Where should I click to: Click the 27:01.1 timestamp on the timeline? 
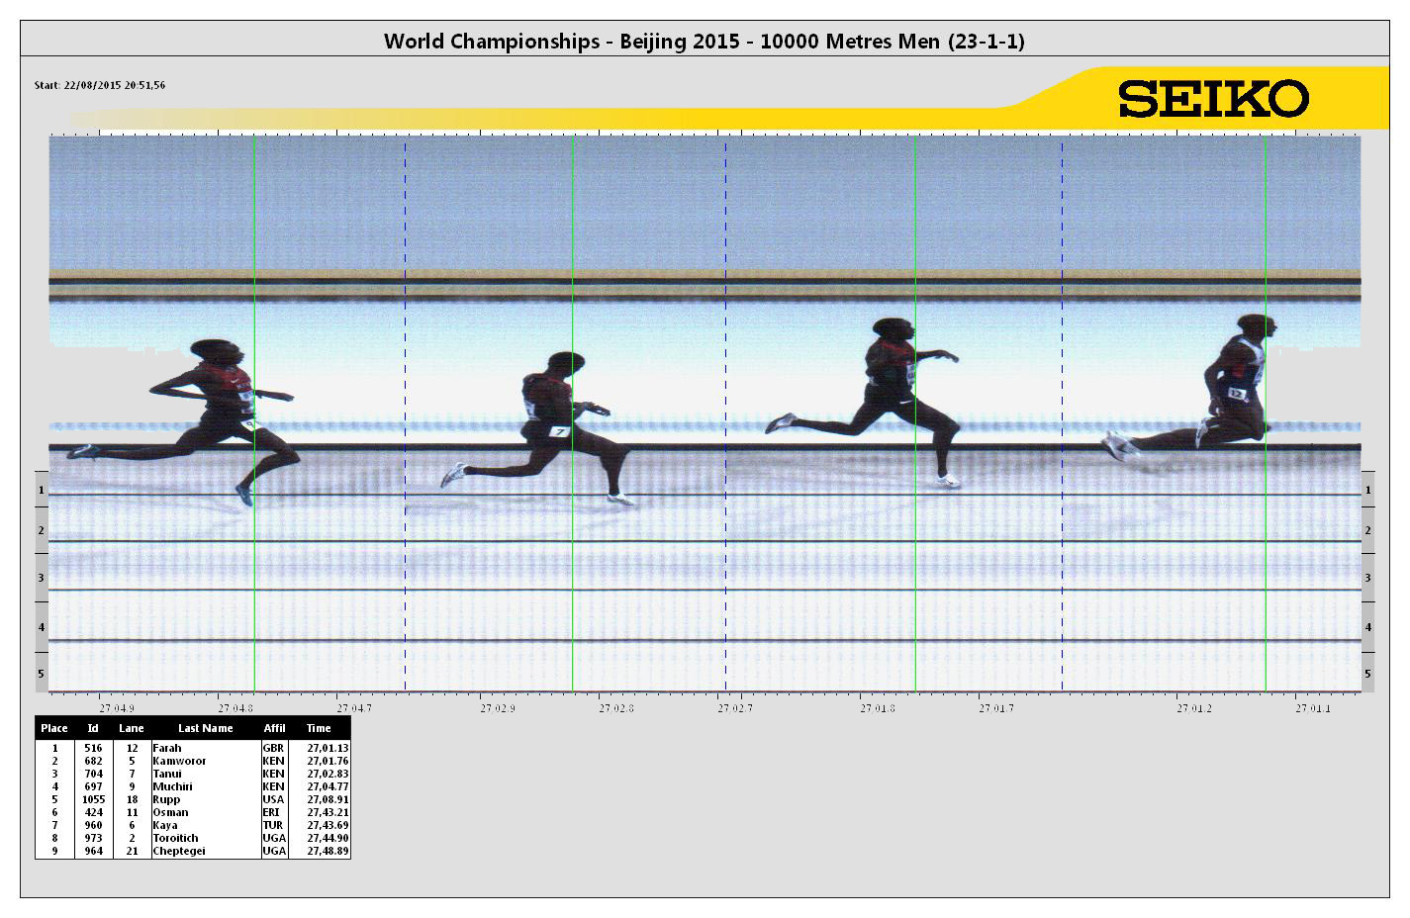[x=1312, y=708]
